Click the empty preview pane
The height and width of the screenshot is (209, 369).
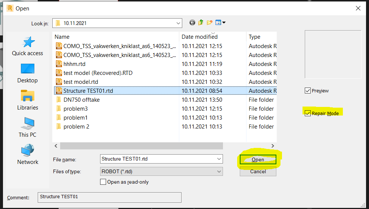pos(333,54)
